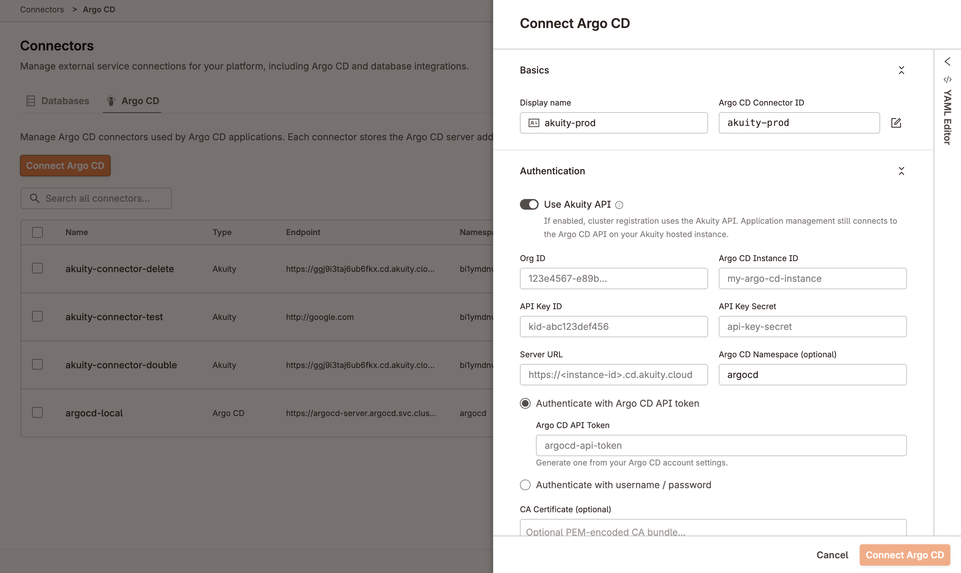Open the akuity-connector-delete connector
The width and height of the screenshot is (961, 573).
click(x=120, y=269)
